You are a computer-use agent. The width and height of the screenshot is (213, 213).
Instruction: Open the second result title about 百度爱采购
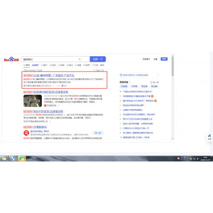click(x=46, y=92)
